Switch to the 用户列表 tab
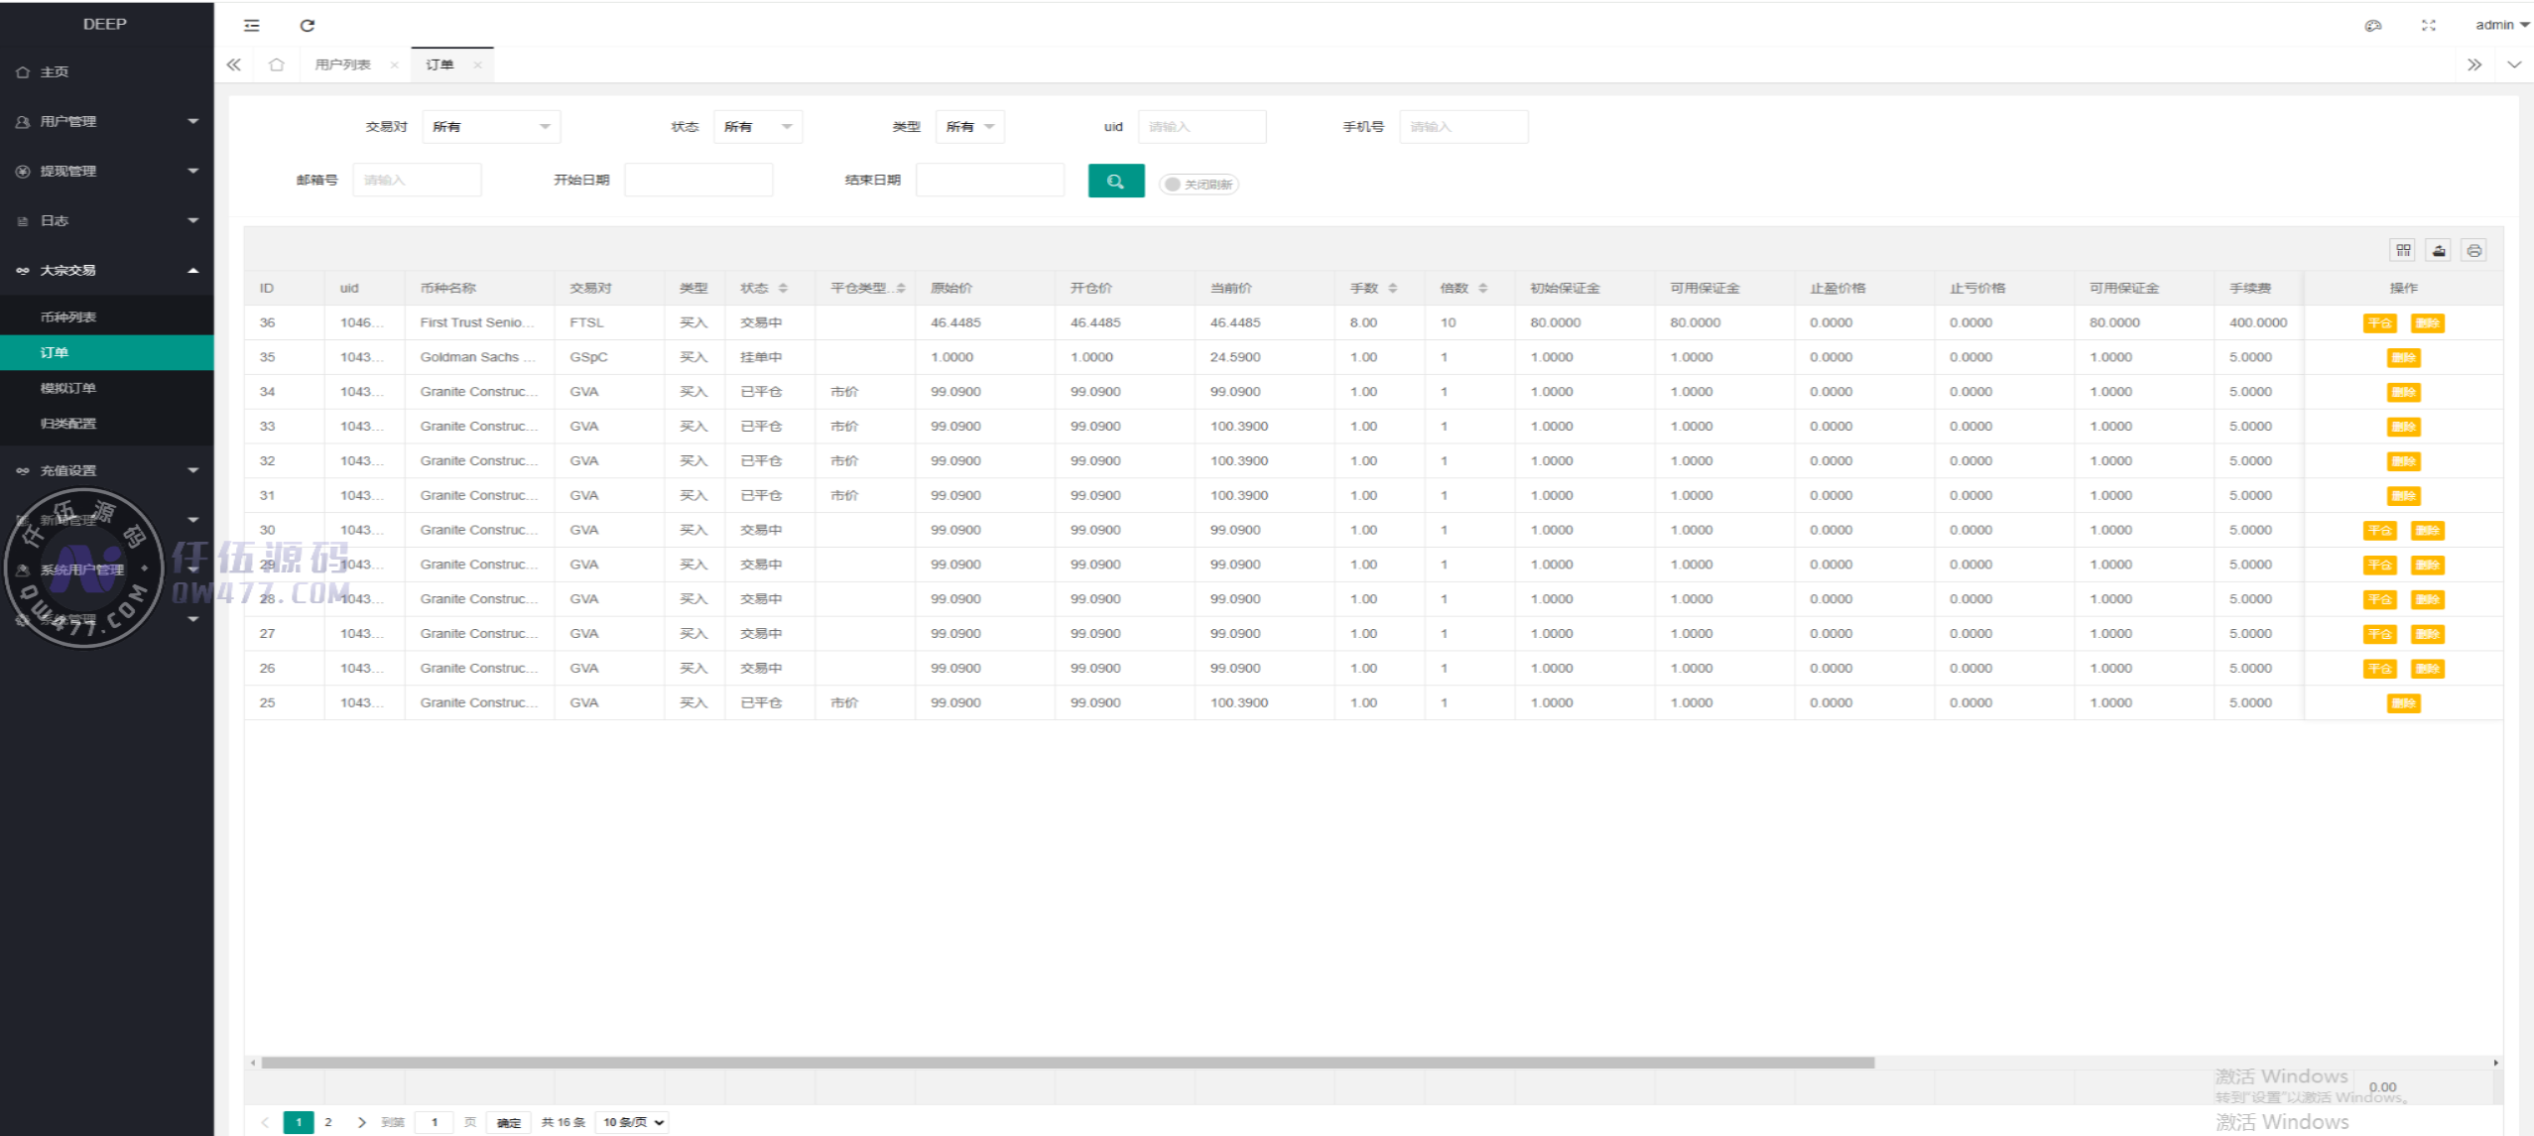This screenshot has height=1136, width=2534. [342, 64]
